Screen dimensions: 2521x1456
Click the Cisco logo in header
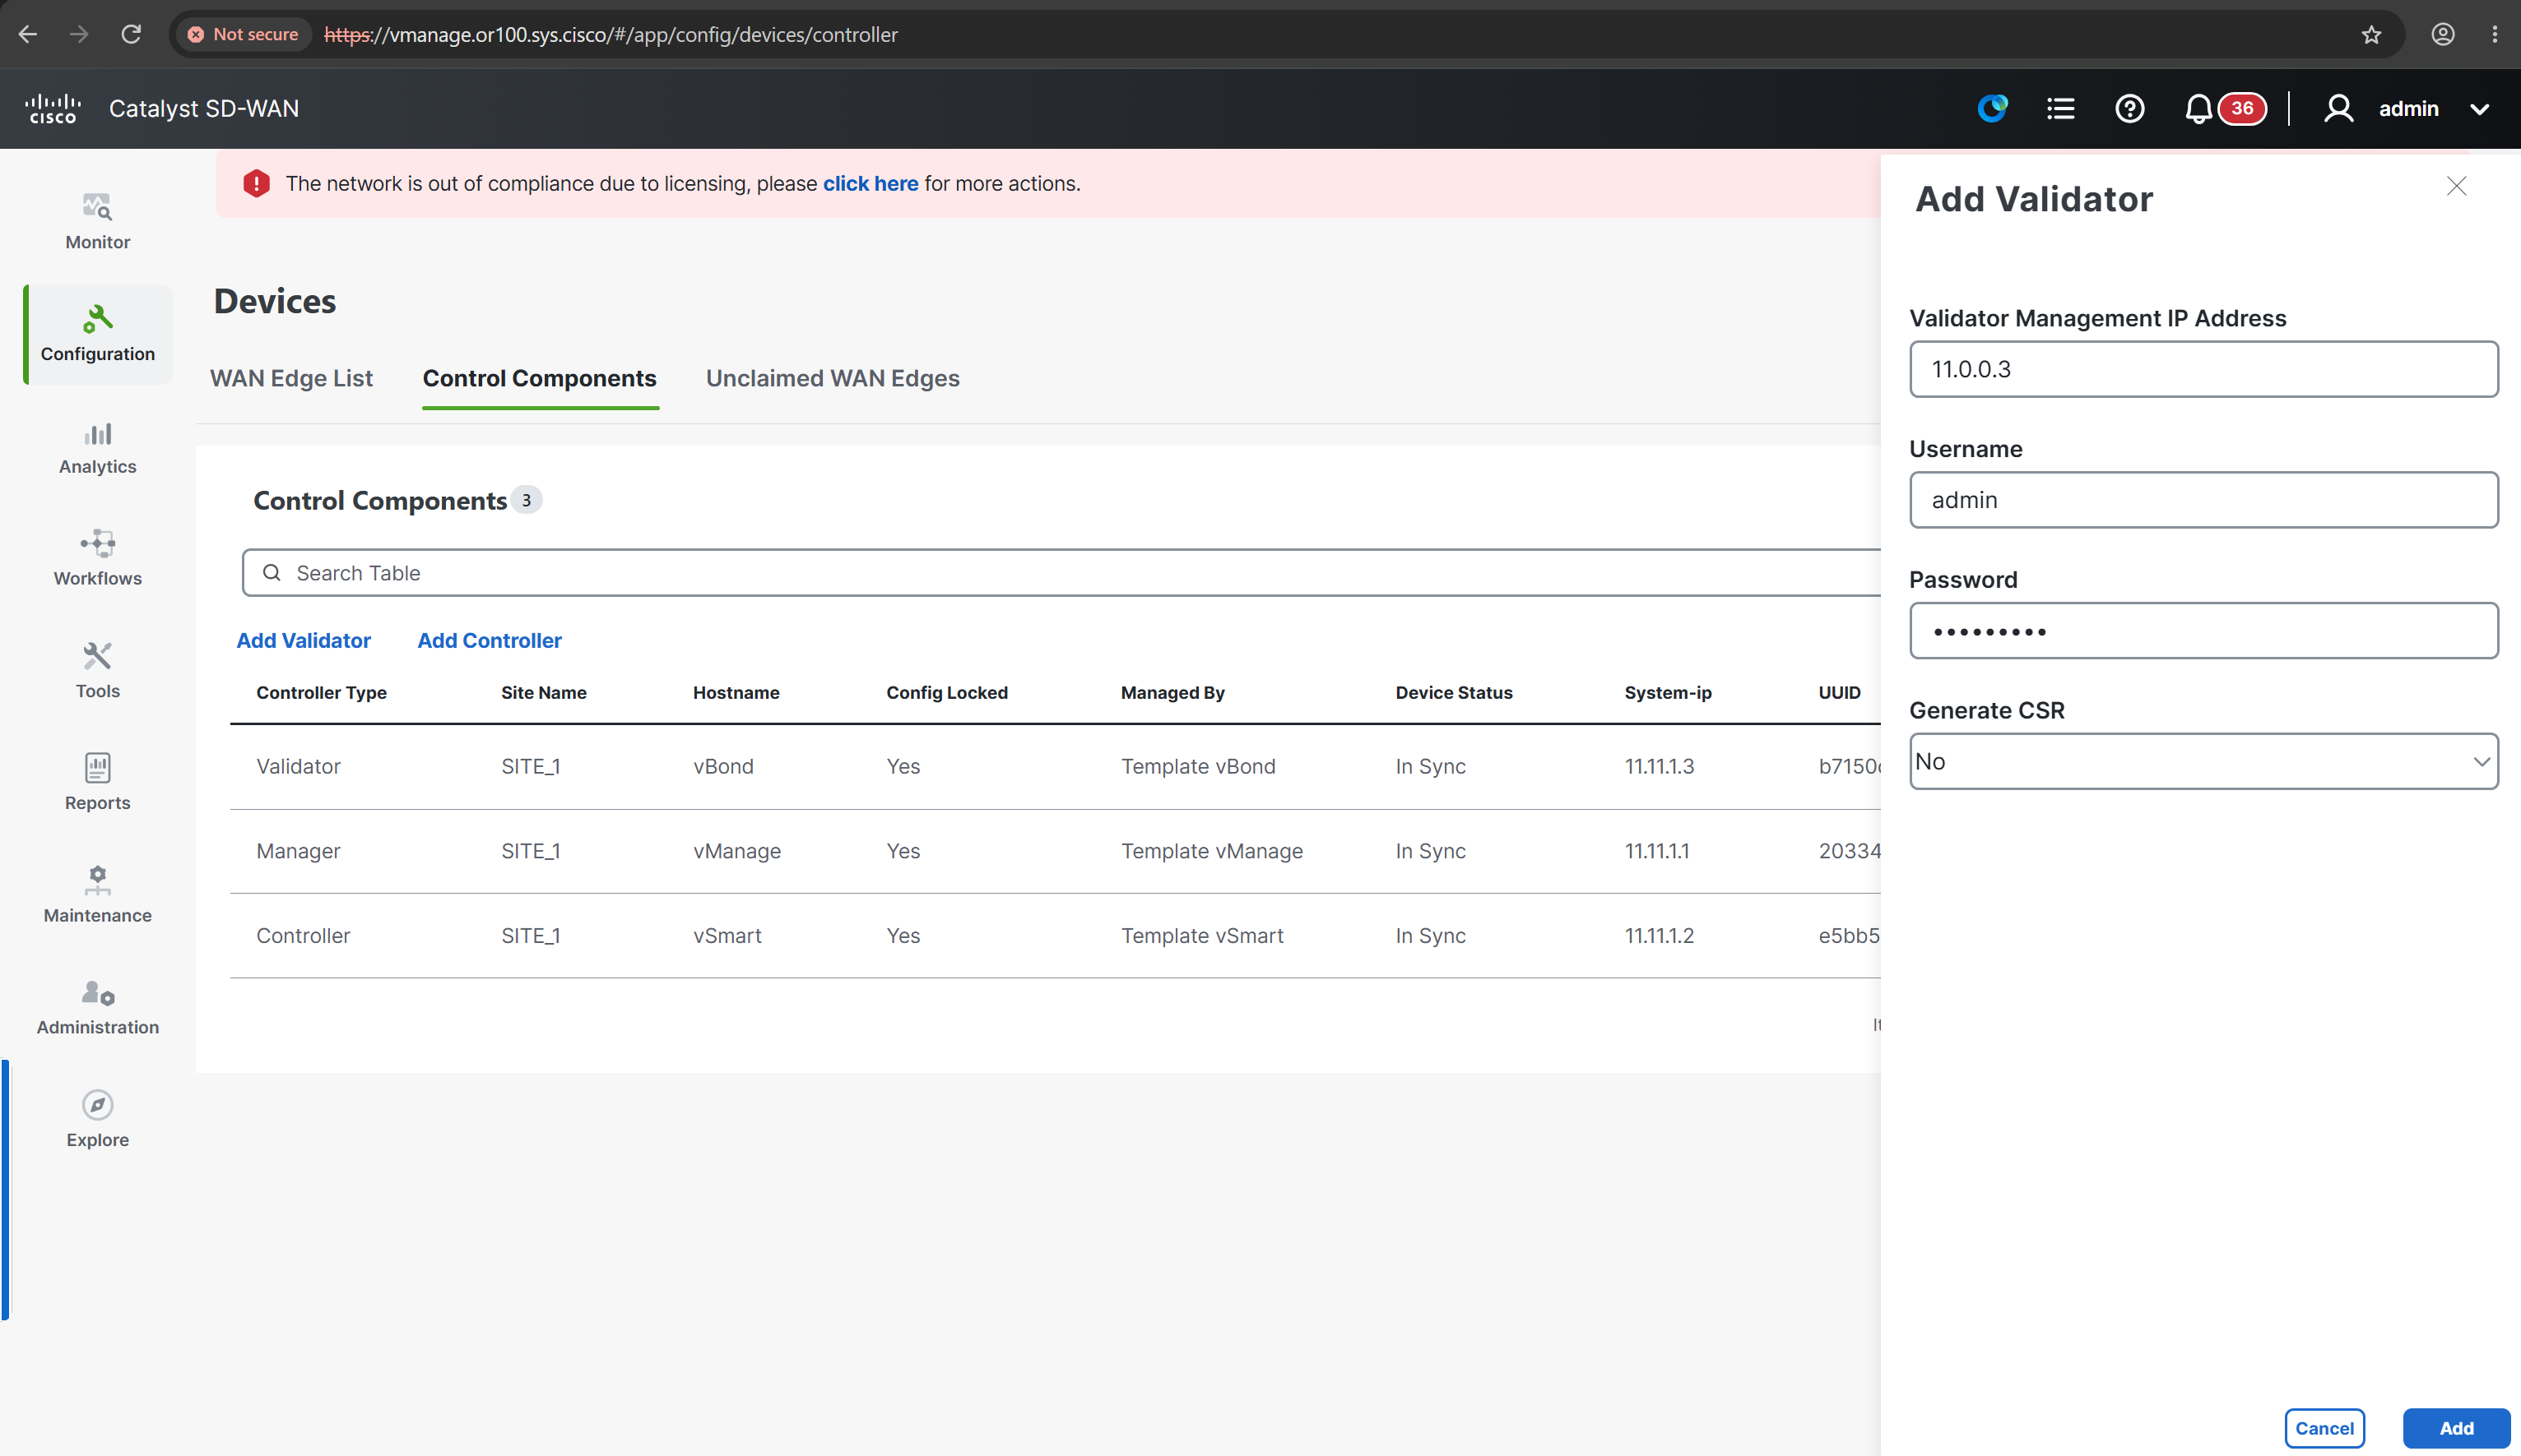pos(53,108)
